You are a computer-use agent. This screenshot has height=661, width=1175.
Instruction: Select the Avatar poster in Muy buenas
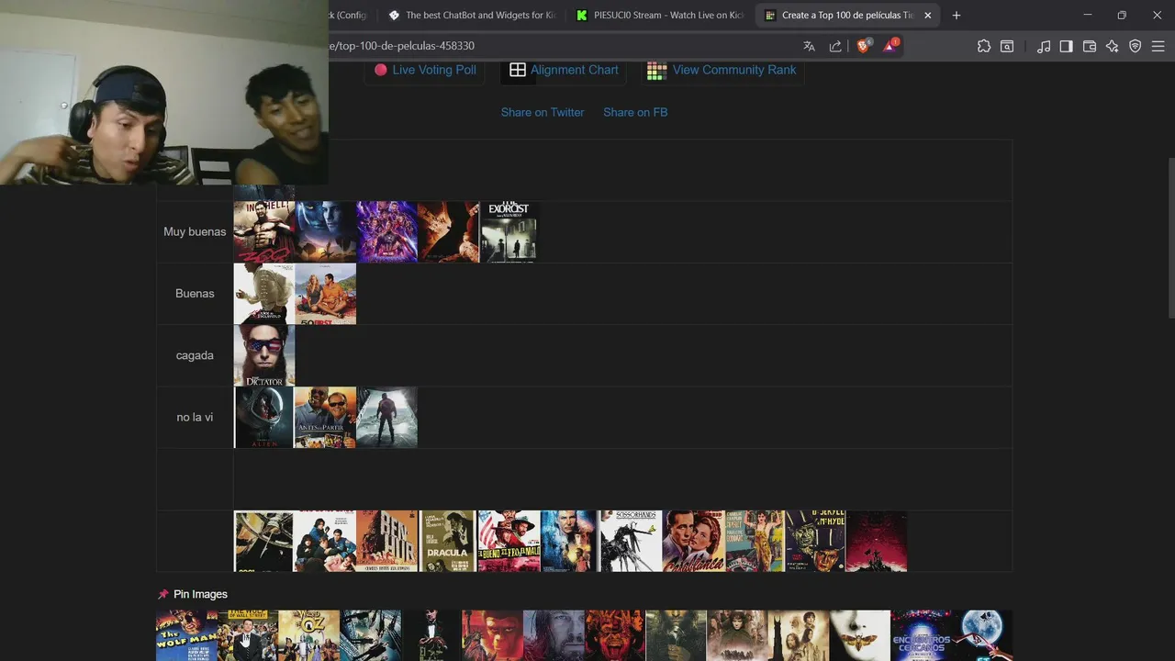click(325, 232)
